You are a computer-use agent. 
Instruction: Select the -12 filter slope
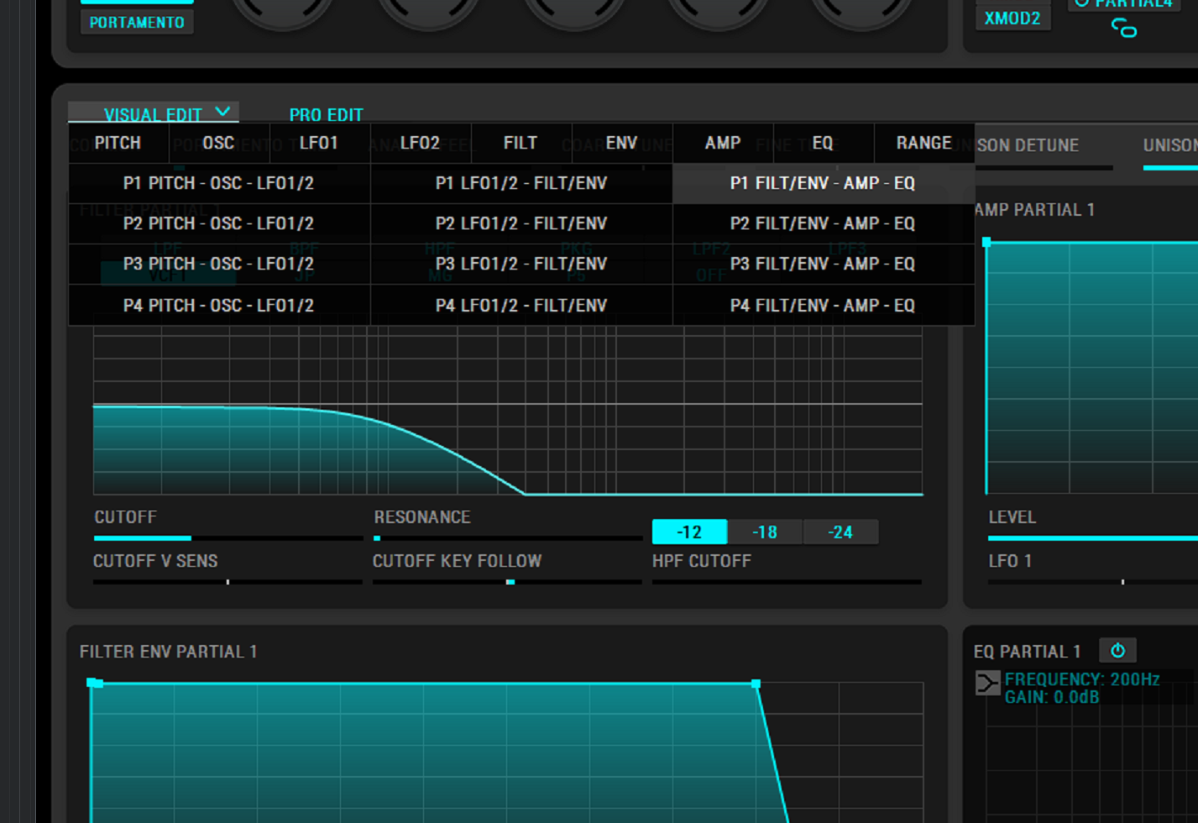689,532
